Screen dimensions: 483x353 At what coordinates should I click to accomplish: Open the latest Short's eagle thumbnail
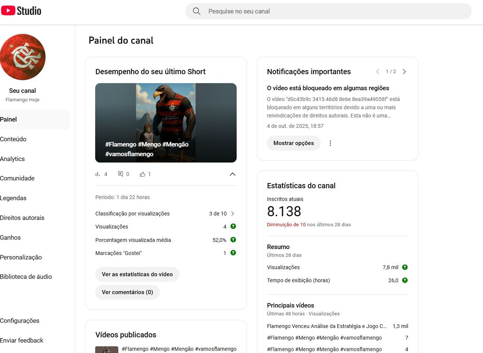pos(166,123)
